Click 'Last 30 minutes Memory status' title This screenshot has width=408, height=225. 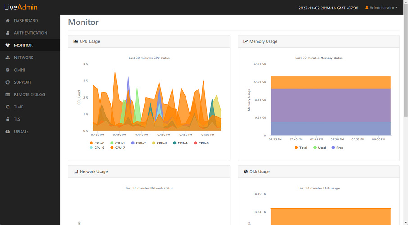pos(319,58)
